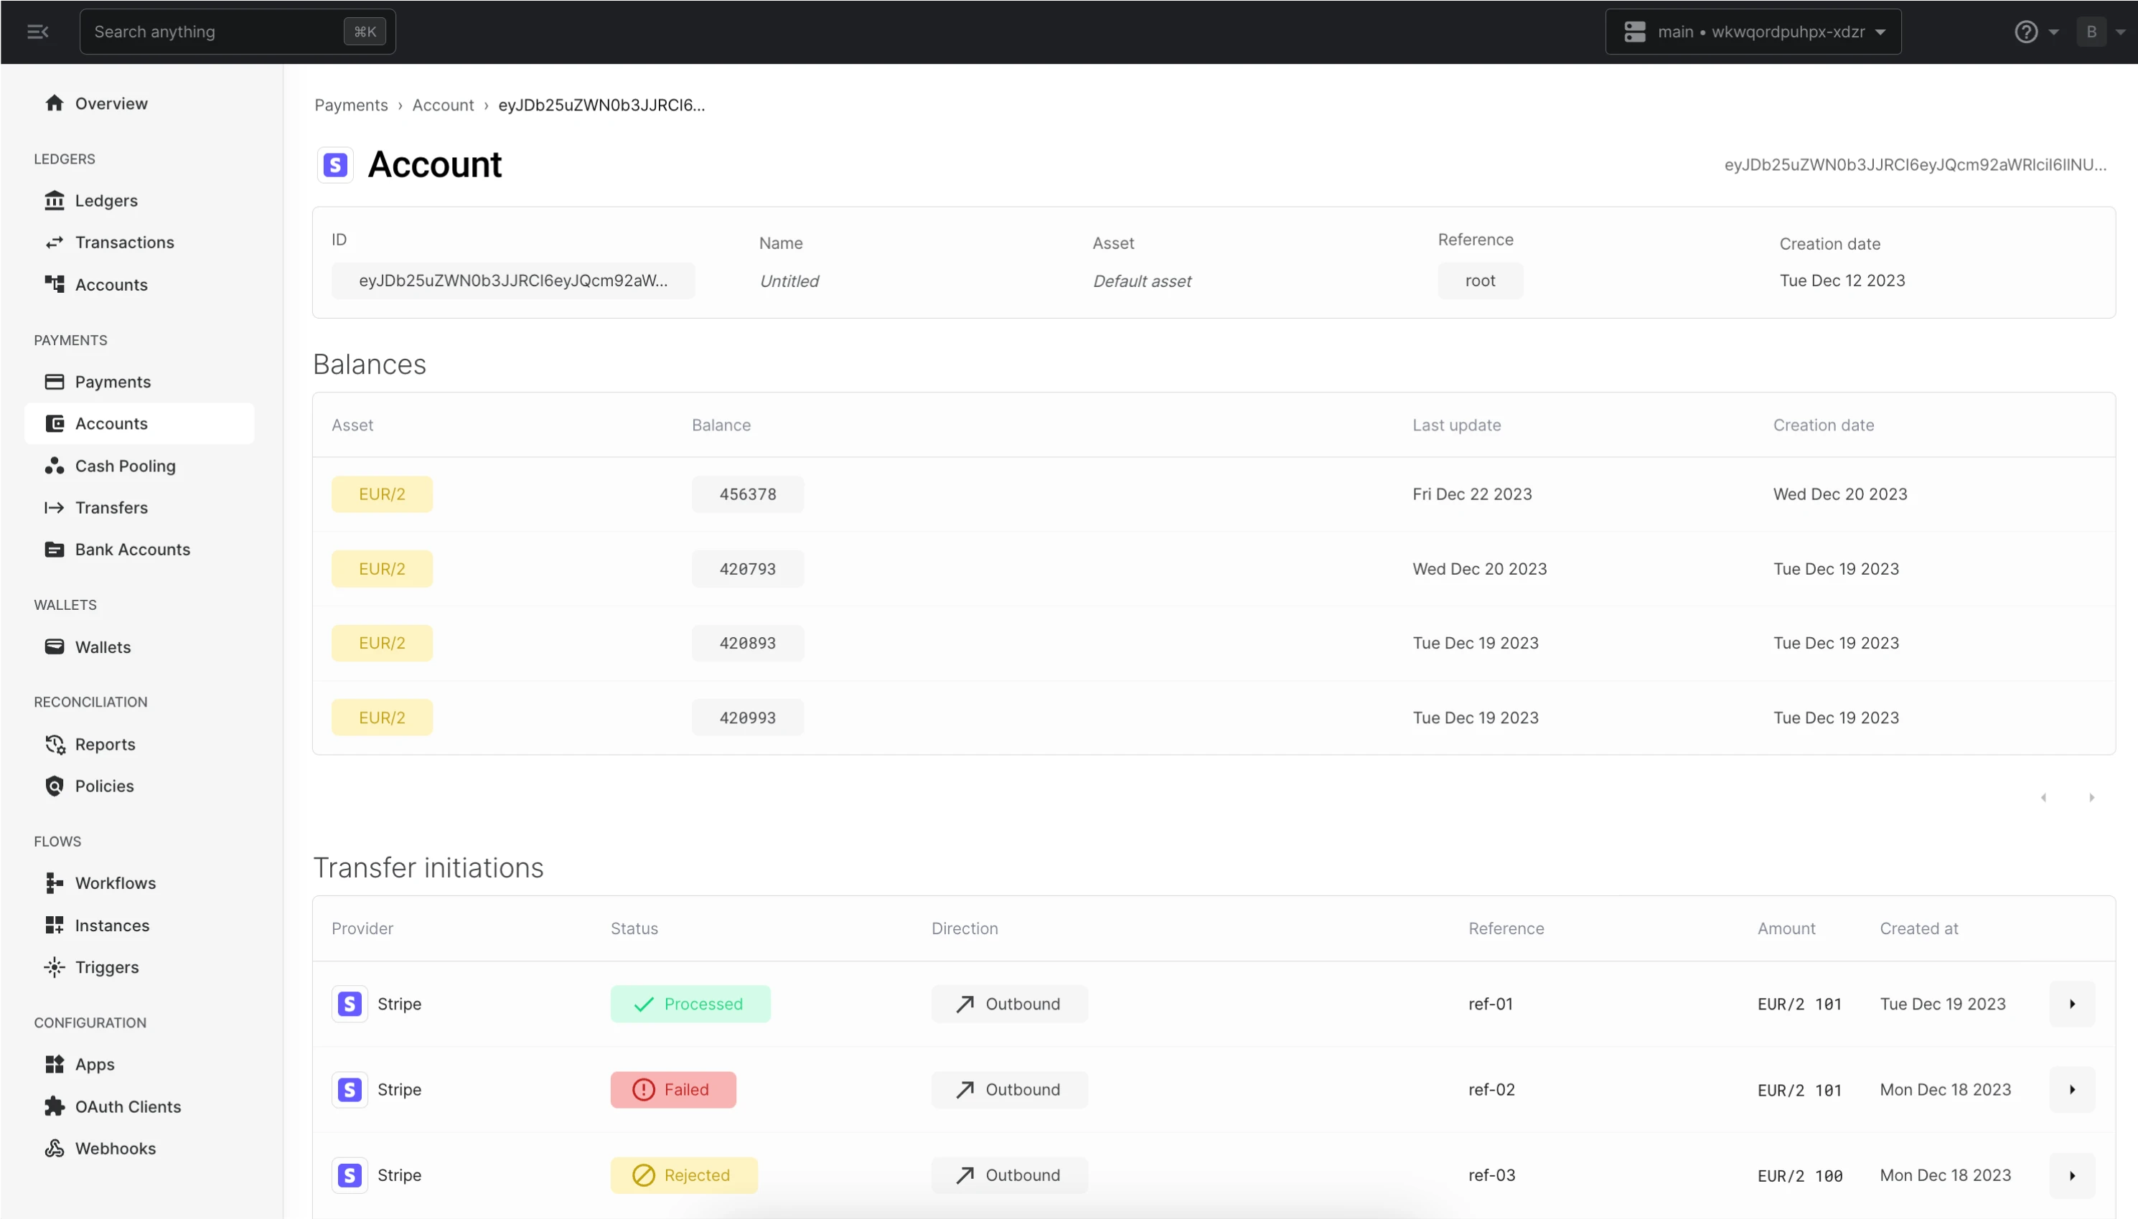Screen dimensions: 2138x1219
Task: Open the help question mark icon
Action: pos(2026,32)
